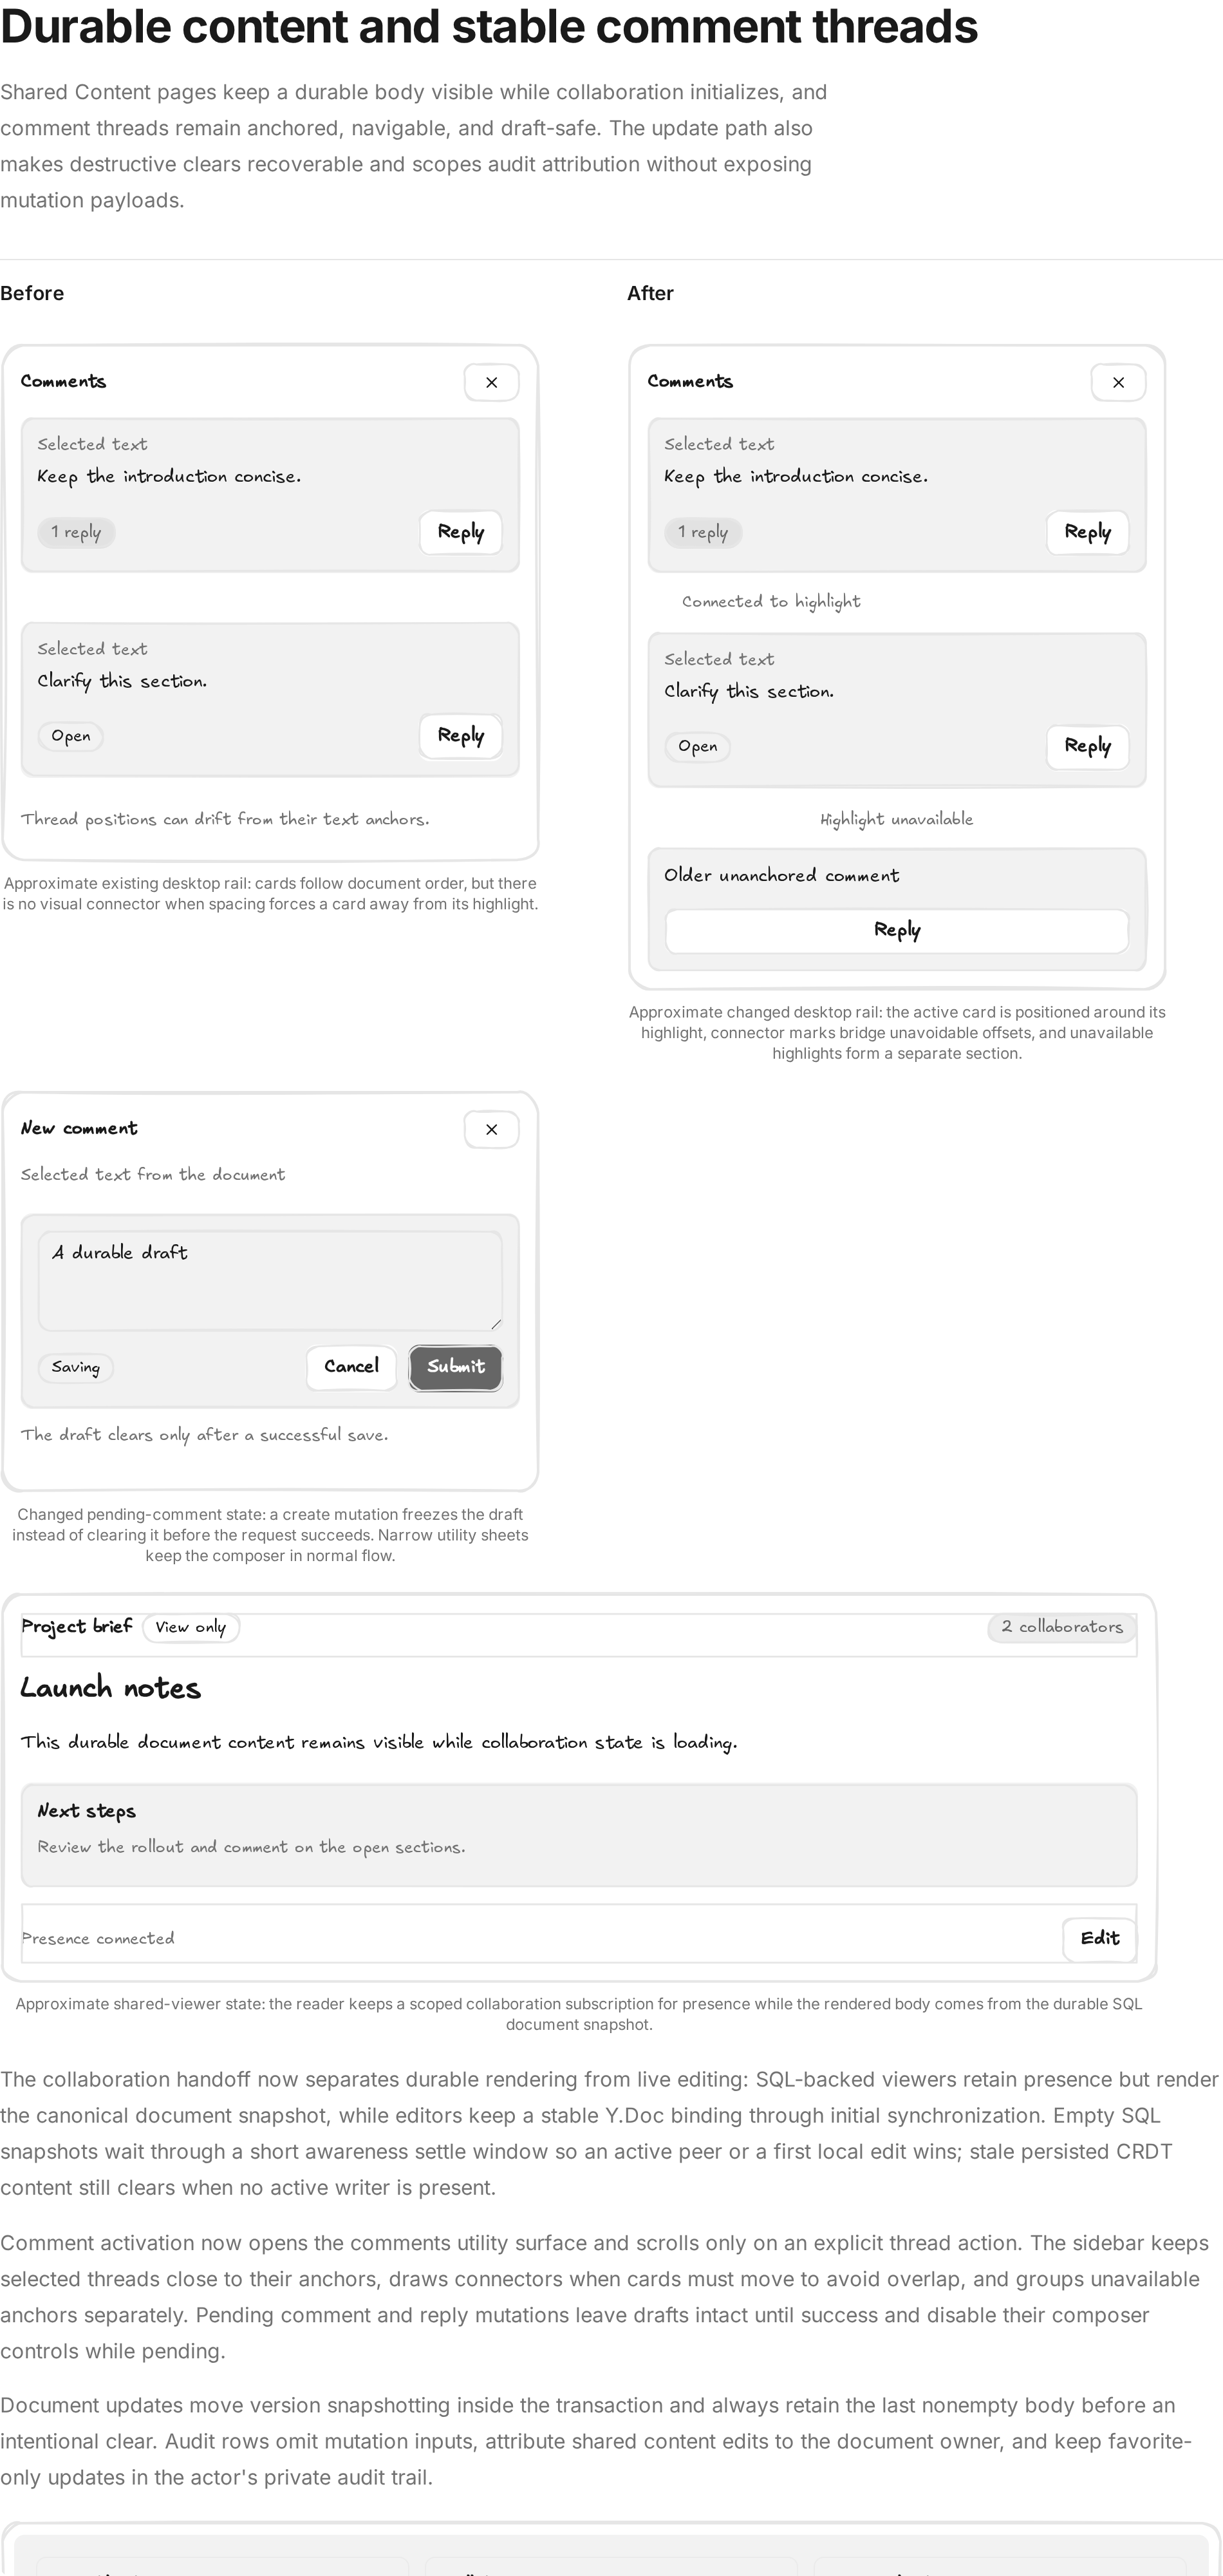
Task: Click into the 'A durable draft' text area
Action: pos(270,1281)
